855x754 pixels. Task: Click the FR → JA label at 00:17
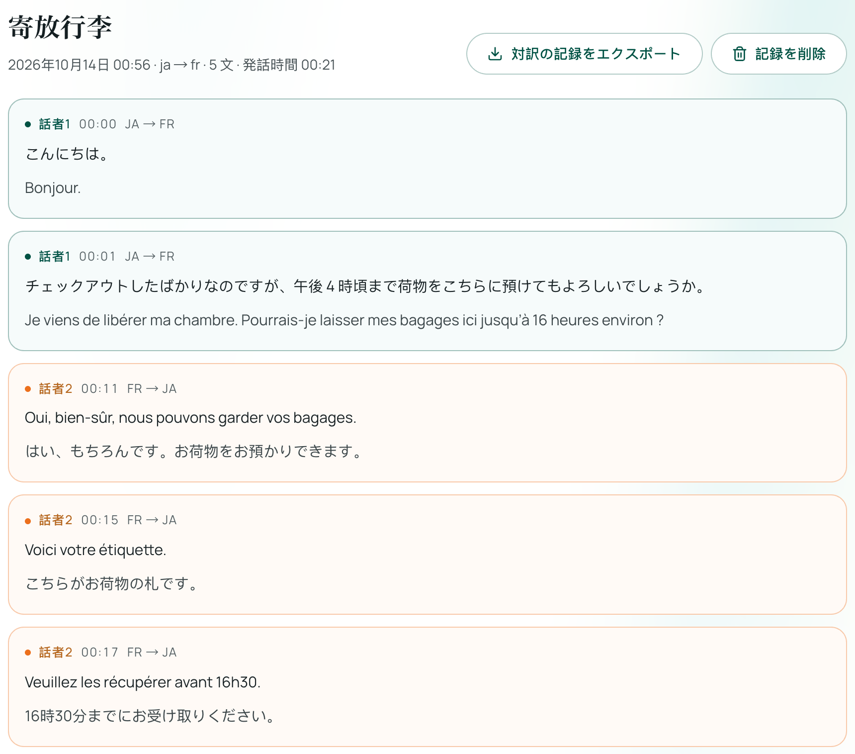coord(152,653)
